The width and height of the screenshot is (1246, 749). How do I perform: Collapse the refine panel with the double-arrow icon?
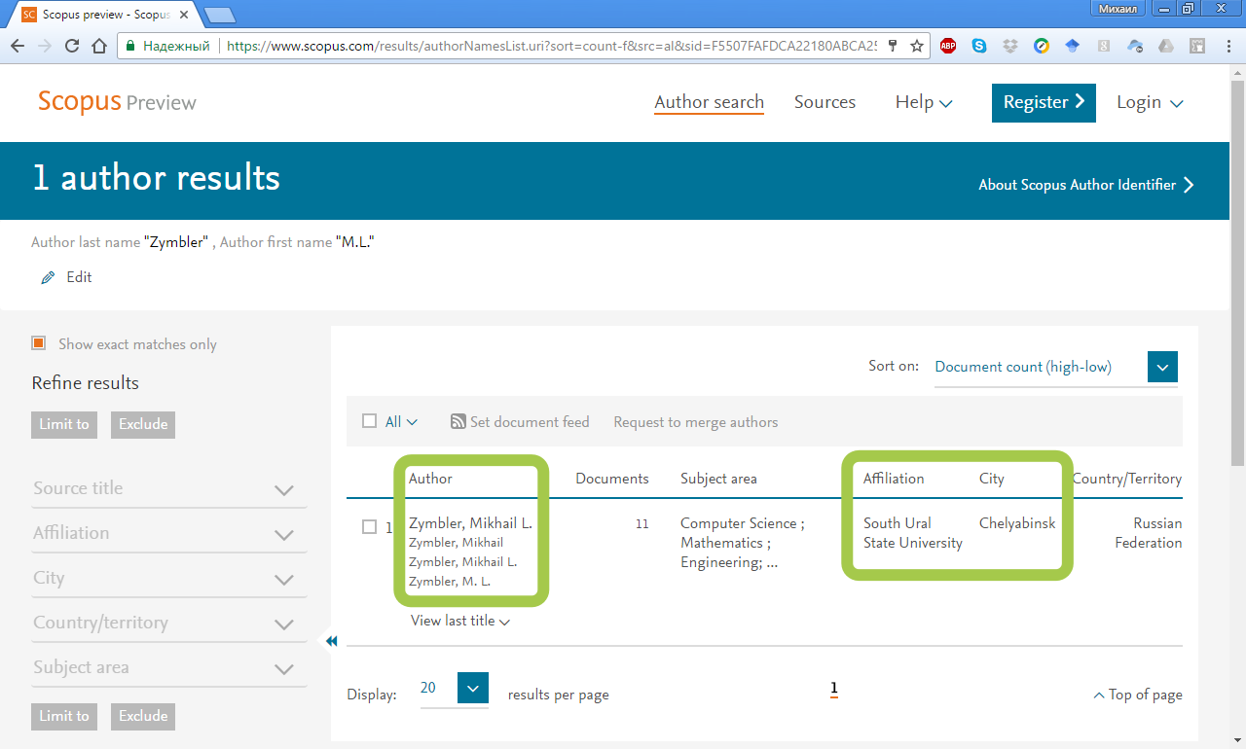[331, 641]
